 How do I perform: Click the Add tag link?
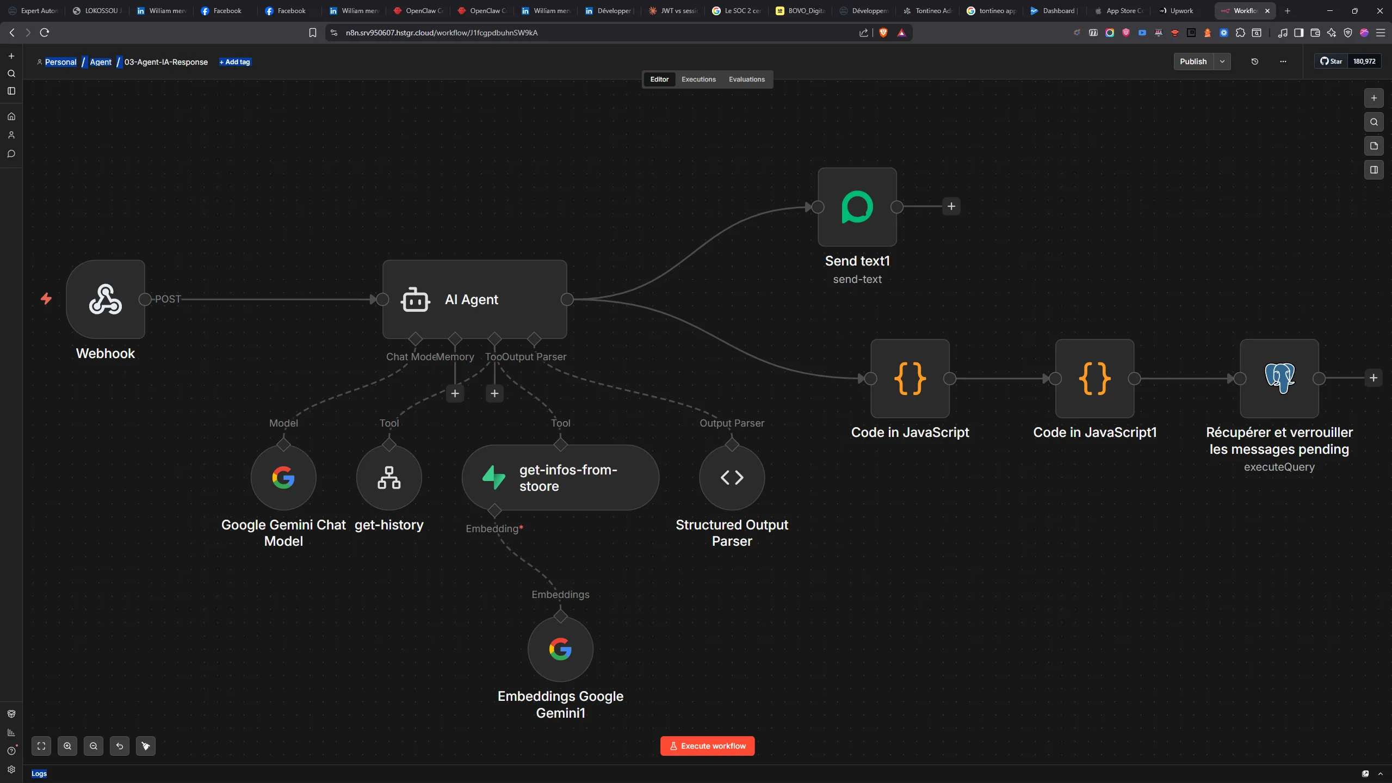tap(235, 62)
